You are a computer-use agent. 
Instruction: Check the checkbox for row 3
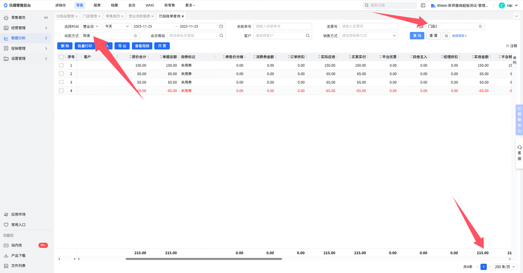(x=61, y=82)
